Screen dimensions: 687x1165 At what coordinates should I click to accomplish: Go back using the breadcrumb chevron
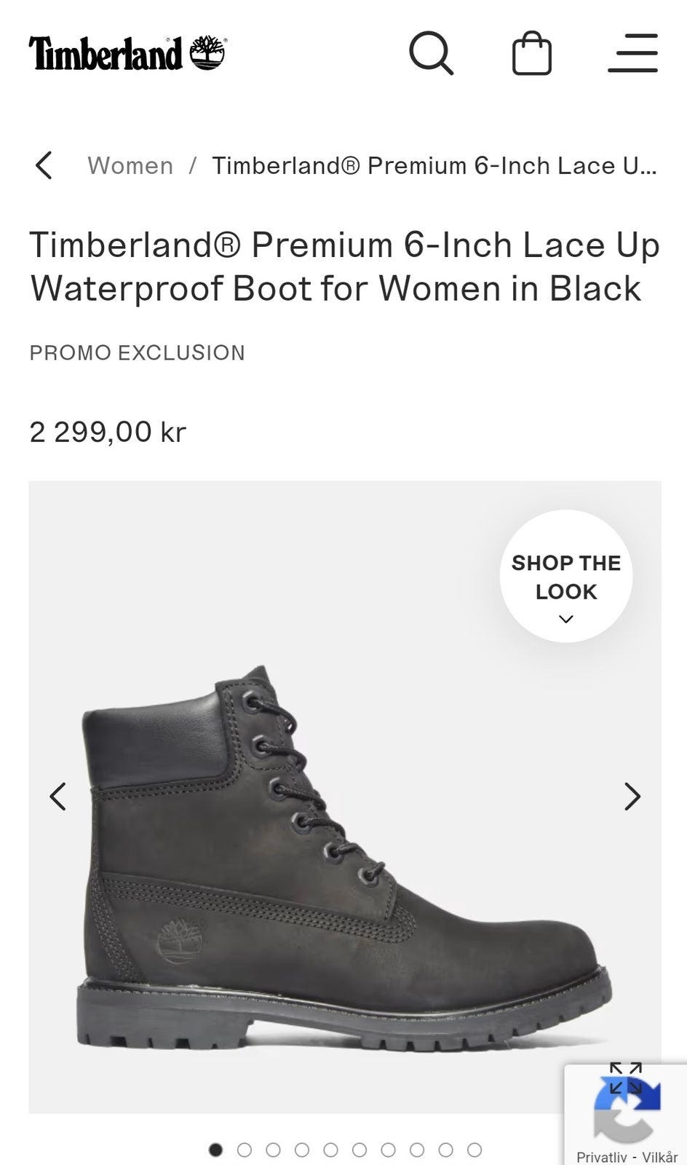(44, 165)
